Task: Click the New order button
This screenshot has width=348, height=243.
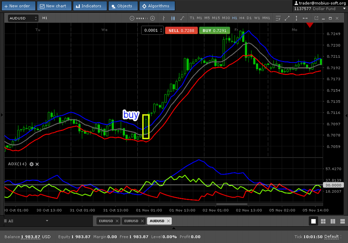Action: [x=19, y=6]
